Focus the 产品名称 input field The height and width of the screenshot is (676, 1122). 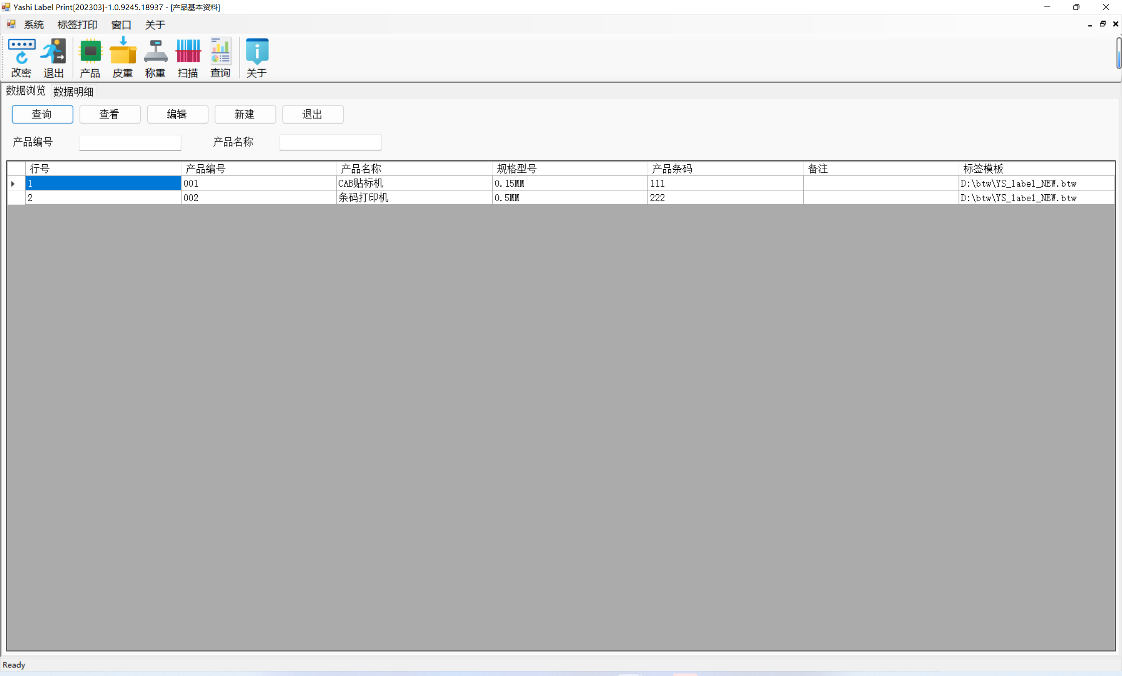331,143
